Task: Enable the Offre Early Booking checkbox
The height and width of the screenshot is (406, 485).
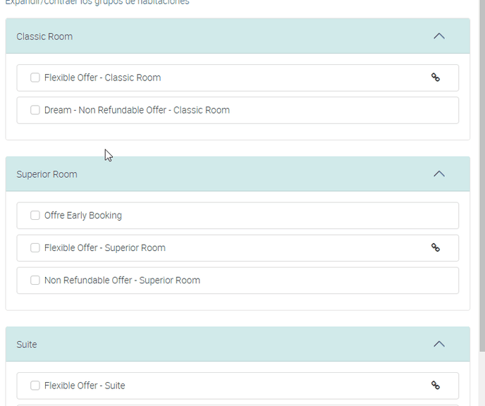Action: pos(35,216)
